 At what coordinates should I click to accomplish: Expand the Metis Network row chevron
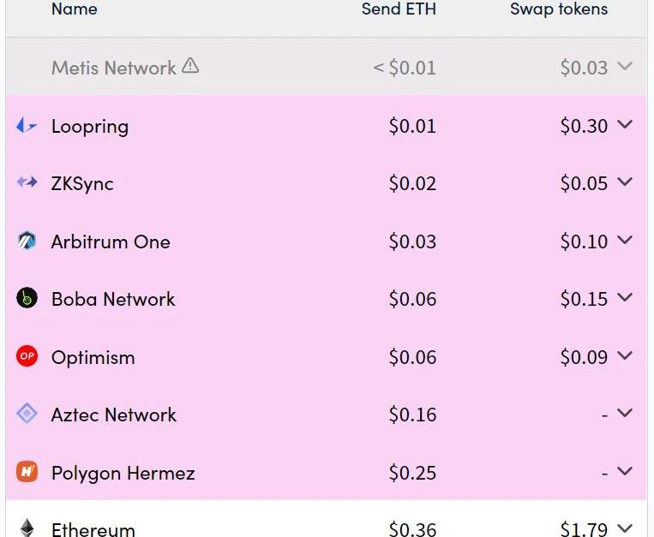point(625,67)
